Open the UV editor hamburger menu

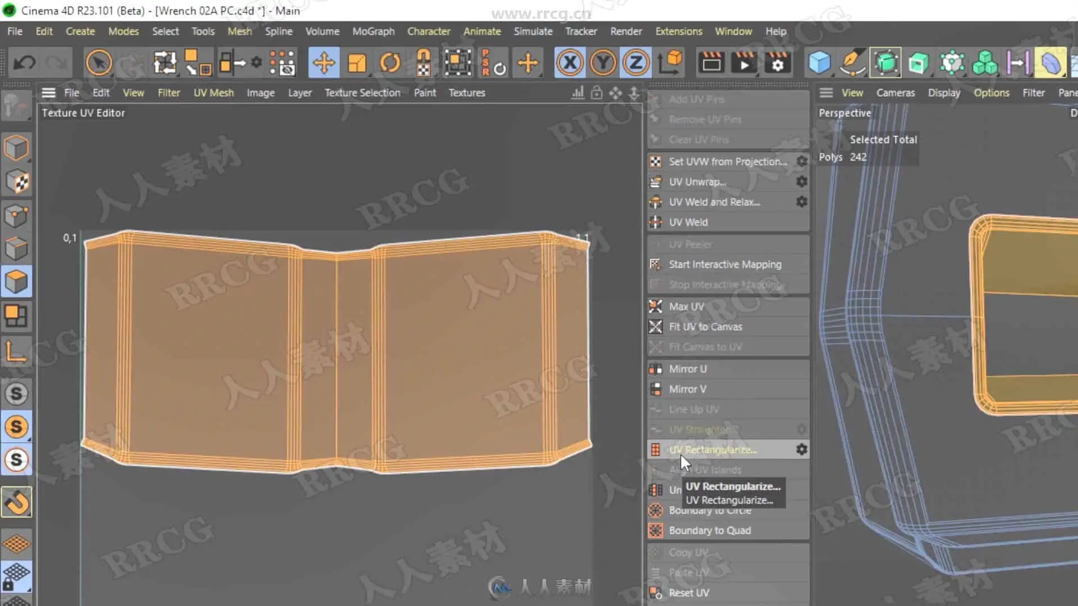[x=49, y=93]
